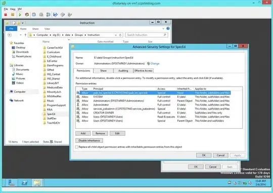The width and height of the screenshot is (273, 193).
Task: Click the CD/DVD connect toolbar icon
Action: click(x=63, y=15)
